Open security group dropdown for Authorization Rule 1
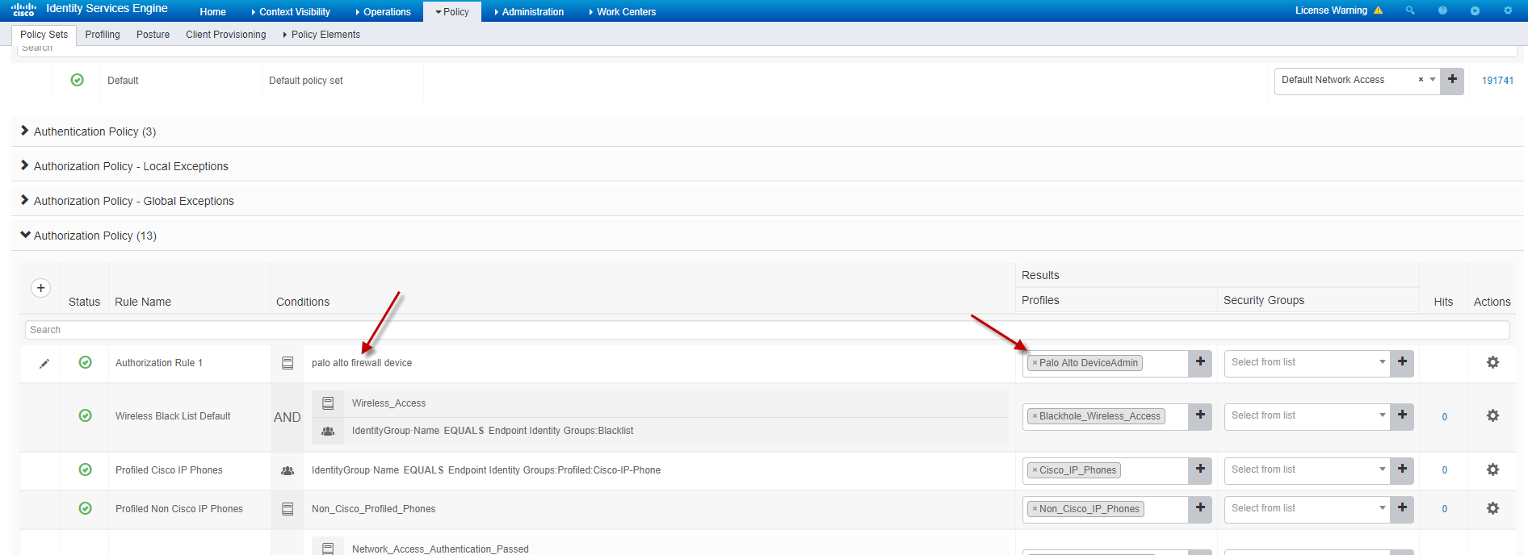Screen dimensions: 1528x555 (x=1307, y=362)
